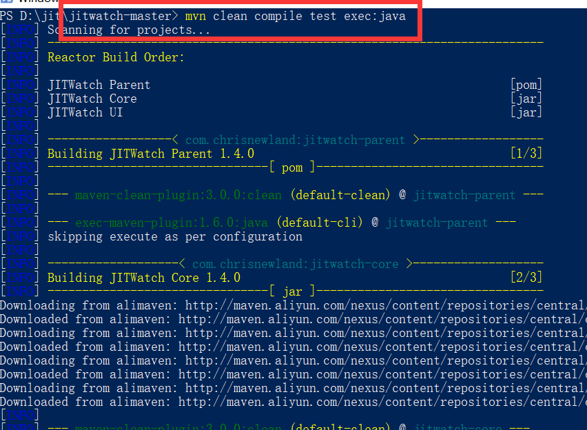Click 'exec:java' in the command line
Image resolution: width=587 pixels, height=430 pixels.
[375, 16]
